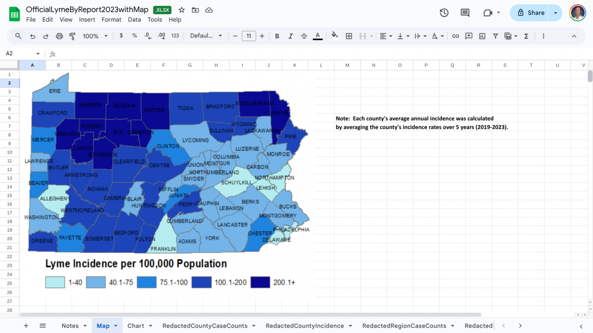Switch to the Notes sheet tab
The width and height of the screenshot is (593, 333).
point(70,326)
